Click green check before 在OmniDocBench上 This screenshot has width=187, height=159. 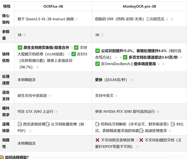pos(97,64)
